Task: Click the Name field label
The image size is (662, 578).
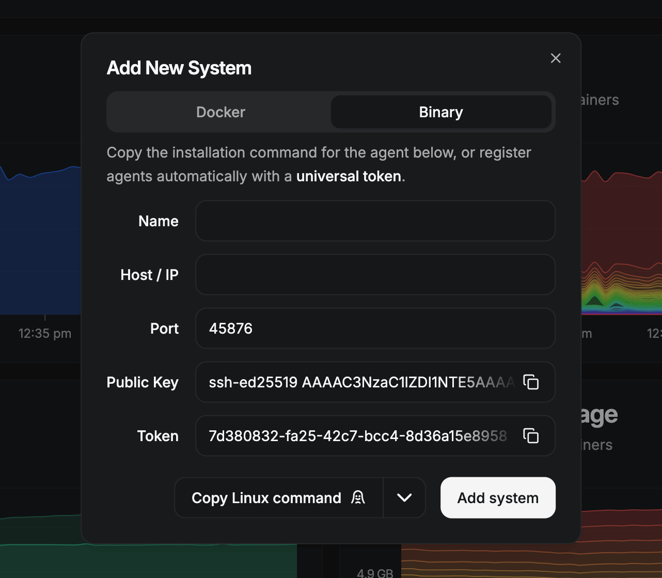Action: click(x=159, y=221)
